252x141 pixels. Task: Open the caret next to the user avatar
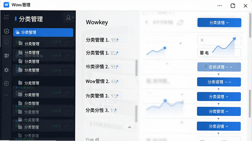pos(73,17)
